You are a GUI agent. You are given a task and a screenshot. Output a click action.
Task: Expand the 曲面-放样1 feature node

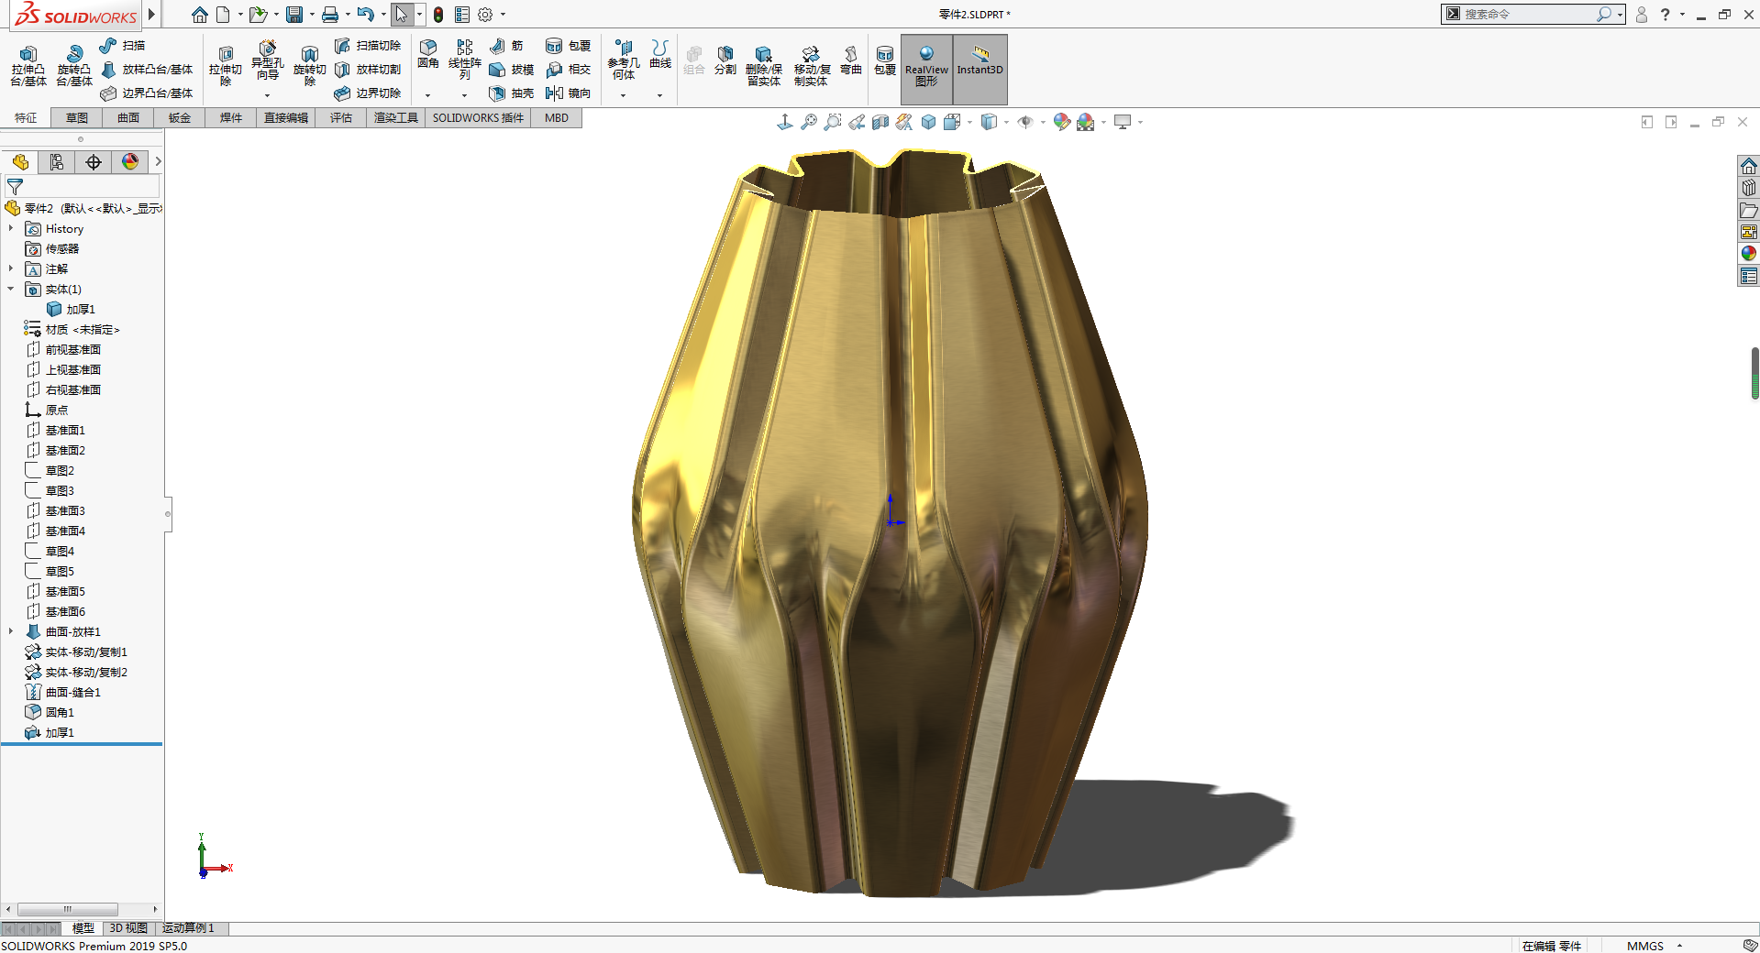11,631
